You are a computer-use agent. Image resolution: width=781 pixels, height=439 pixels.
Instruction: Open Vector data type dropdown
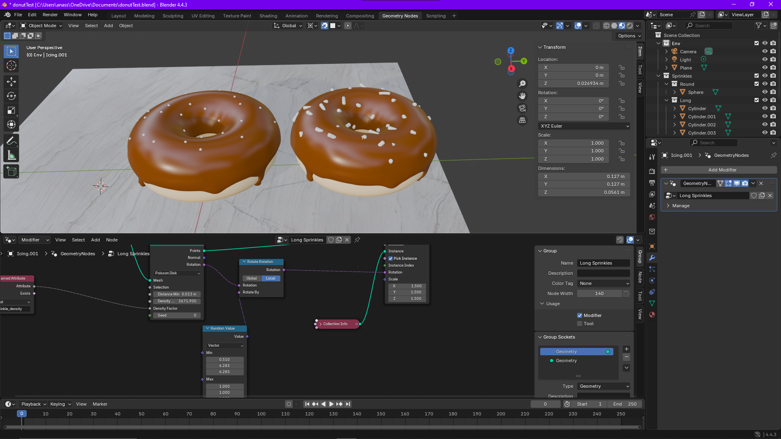[x=225, y=346]
